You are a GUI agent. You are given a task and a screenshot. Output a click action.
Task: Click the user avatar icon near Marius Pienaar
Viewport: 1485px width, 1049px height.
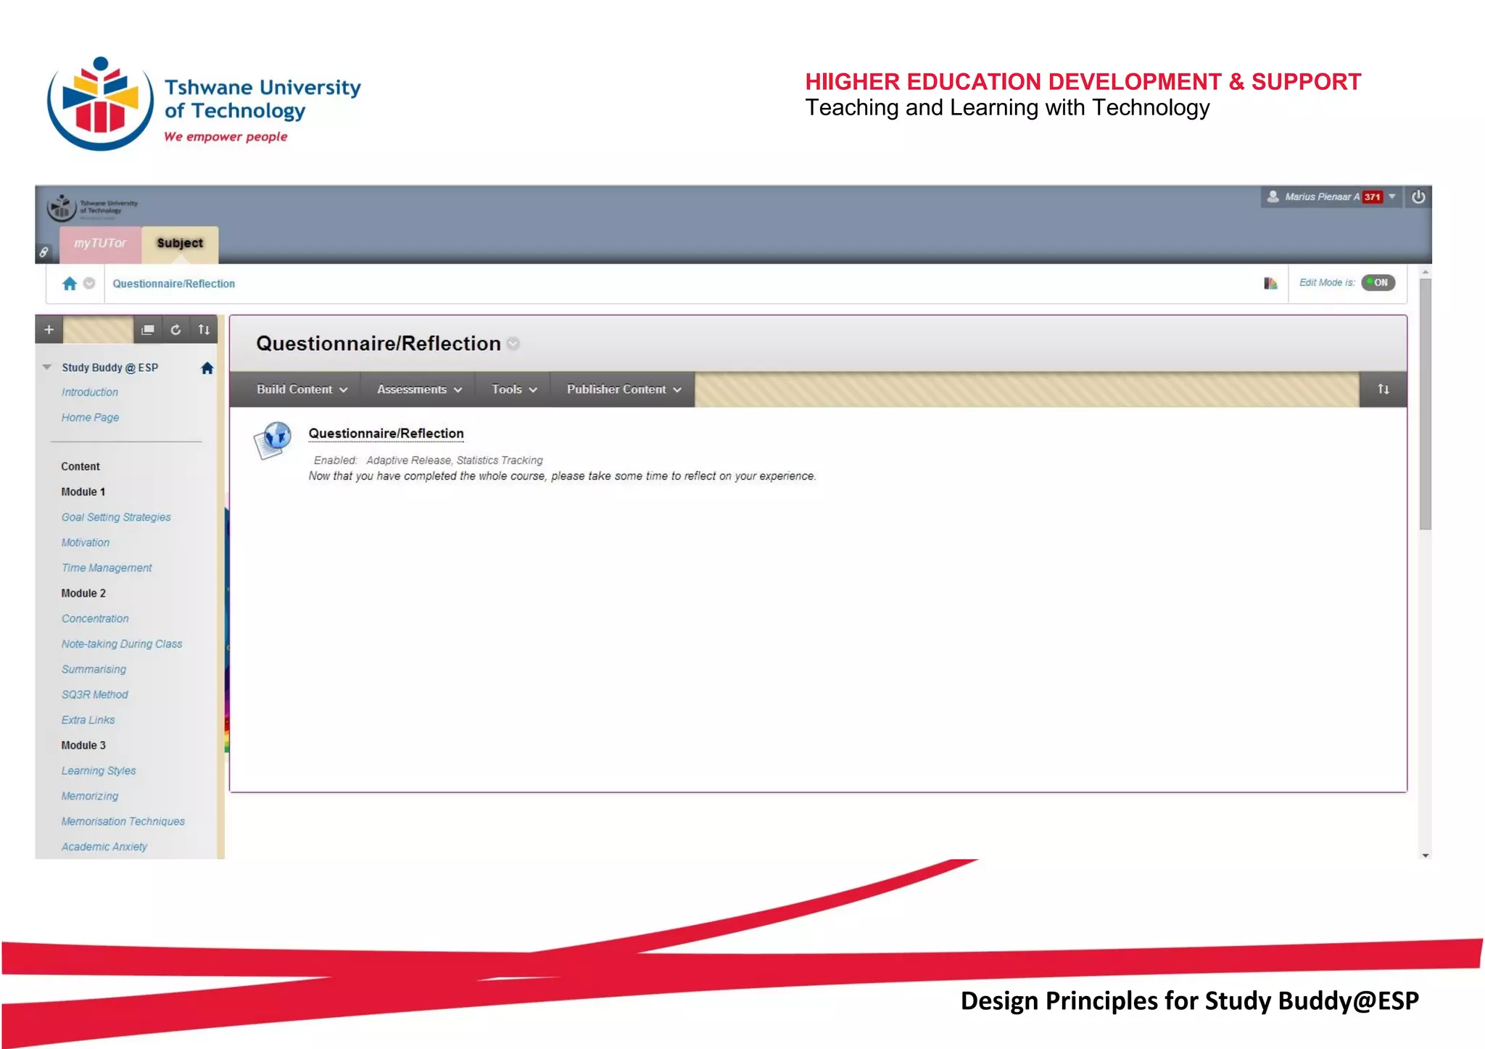point(1273,196)
